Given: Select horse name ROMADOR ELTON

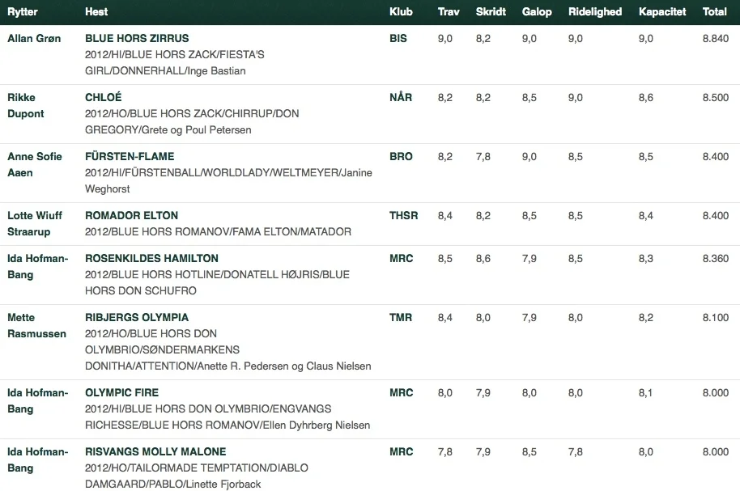Looking at the screenshot, I should [132, 215].
